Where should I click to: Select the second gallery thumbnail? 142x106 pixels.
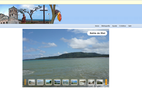pyautogui.click(x=40, y=82)
